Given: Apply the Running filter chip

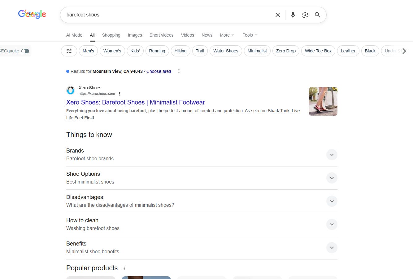Looking at the screenshot, I should tap(157, 51).
